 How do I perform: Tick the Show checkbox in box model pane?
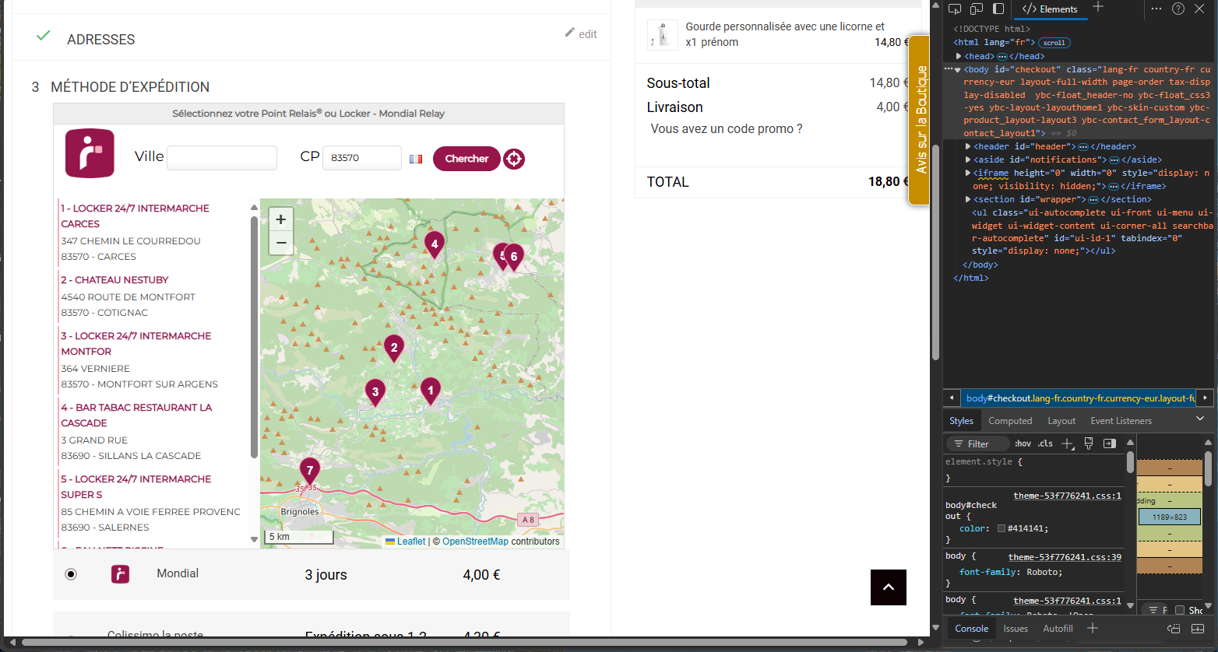click(1180, 610)
